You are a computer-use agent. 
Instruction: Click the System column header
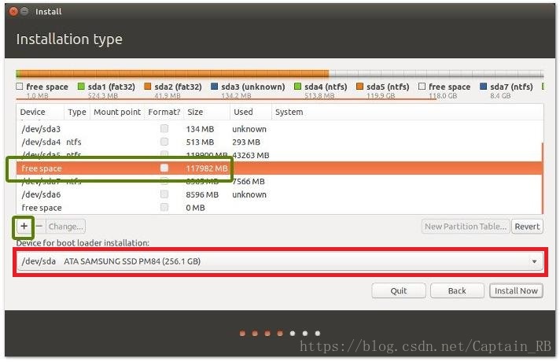407,112
